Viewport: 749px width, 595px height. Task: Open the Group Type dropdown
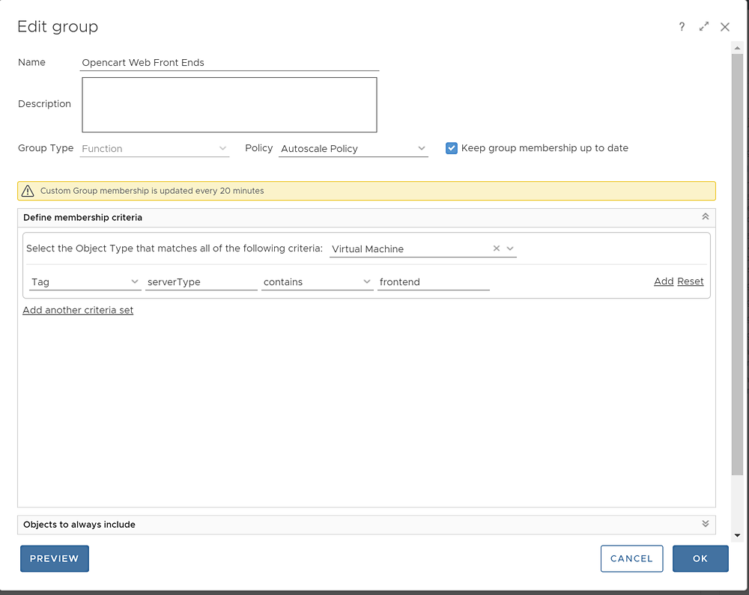(x=154, y=148)
